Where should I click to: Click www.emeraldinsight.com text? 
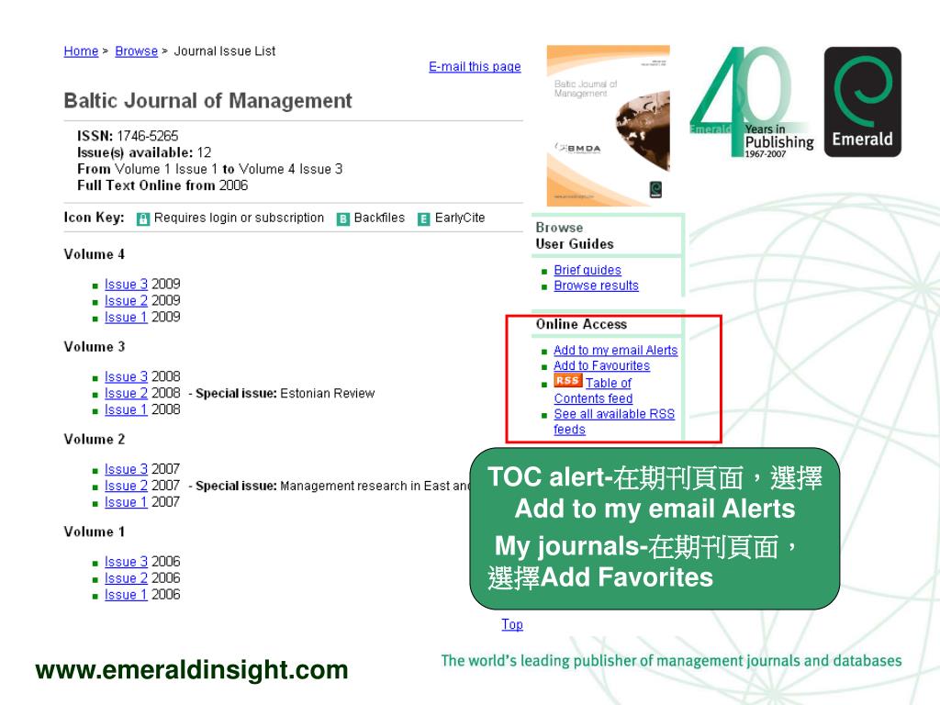point(192,670)
